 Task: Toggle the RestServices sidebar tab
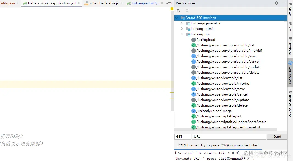290,72
